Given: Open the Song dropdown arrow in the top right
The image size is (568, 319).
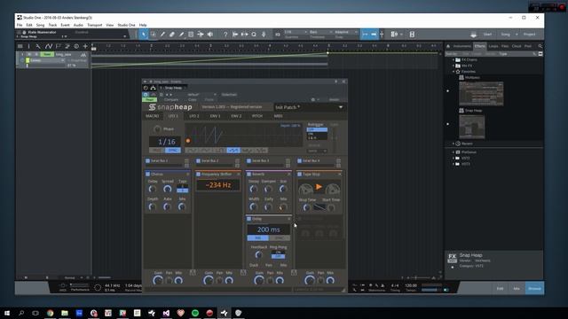Looking at the screenshot, I should click(517, 35).
